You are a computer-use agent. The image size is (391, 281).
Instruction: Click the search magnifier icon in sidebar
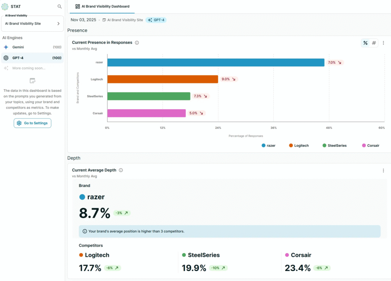(x=59, y=6)
